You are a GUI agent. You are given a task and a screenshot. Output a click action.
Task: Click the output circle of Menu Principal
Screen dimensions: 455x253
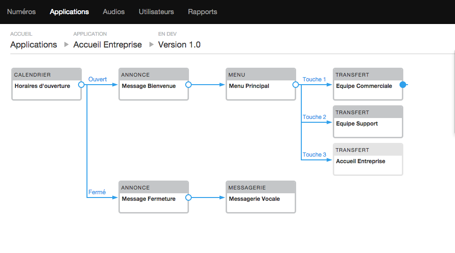[x=296, y=85]
